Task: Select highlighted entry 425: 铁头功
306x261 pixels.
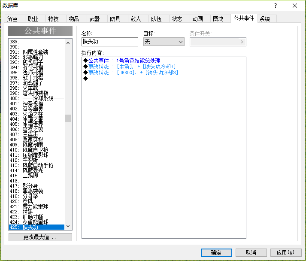Action: [x=36, y=227]
